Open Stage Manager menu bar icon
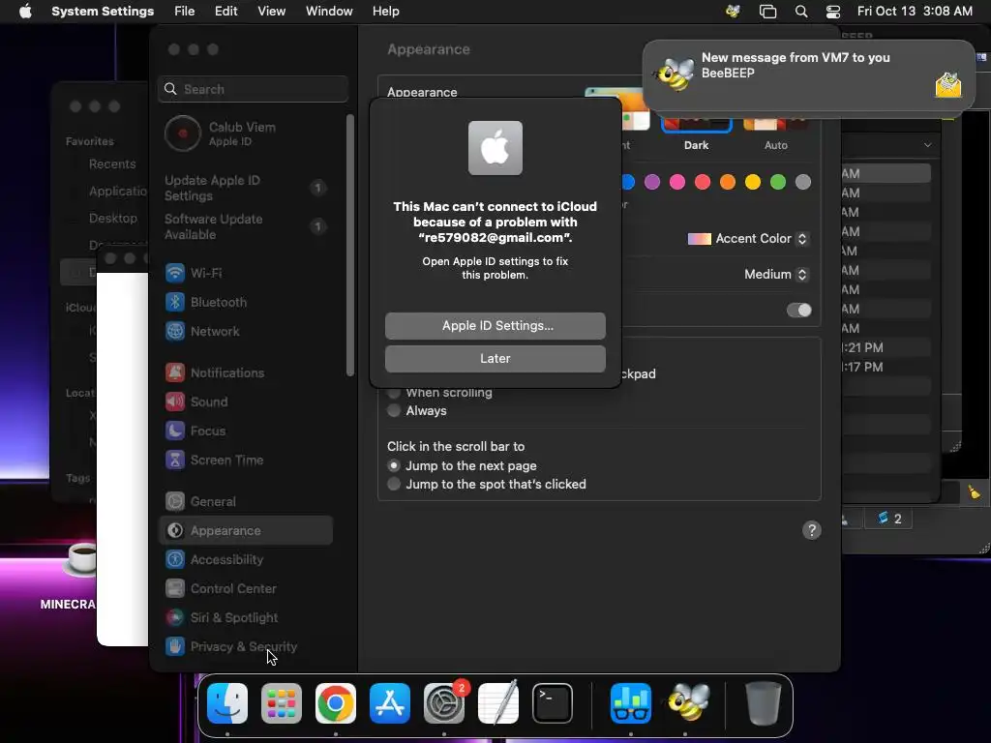991x743 pixels. tap(767, 11)
